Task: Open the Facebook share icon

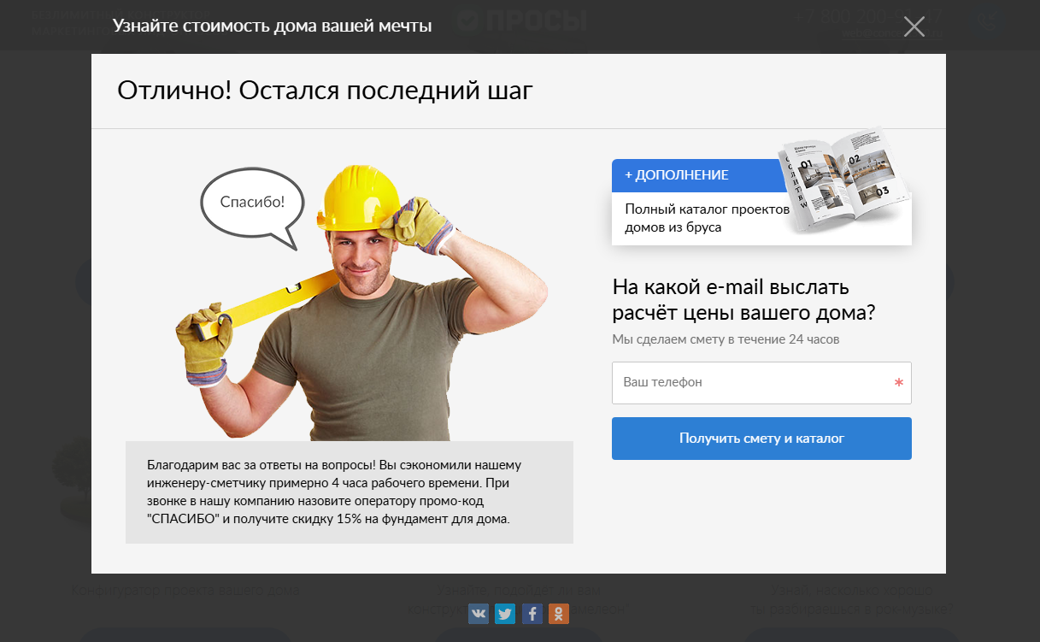Action: (532, 613)
